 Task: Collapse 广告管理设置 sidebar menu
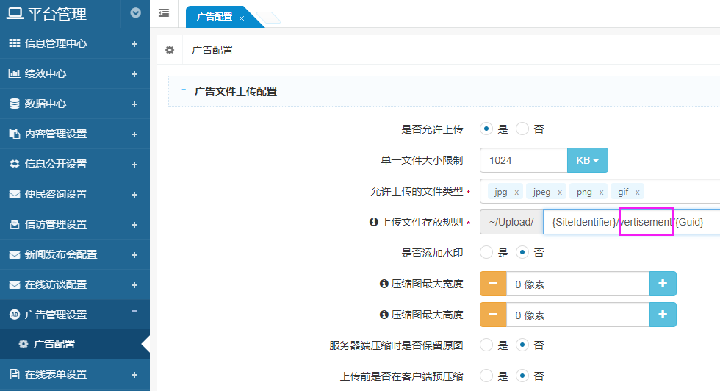pos(134,314)
